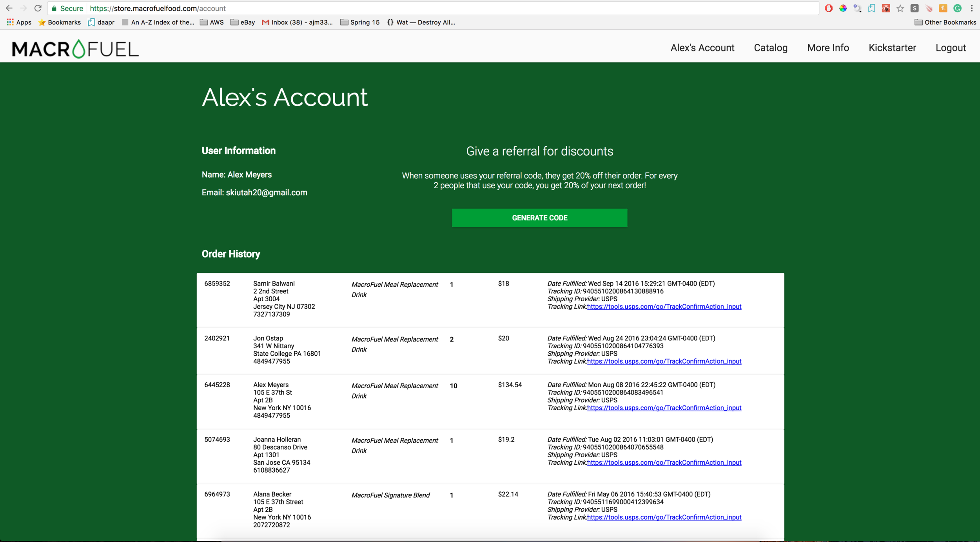The width and height of the screenshot is (980, 542).
Task: Open the Wat — Destroy All bookmark
Action: [421, 22]
